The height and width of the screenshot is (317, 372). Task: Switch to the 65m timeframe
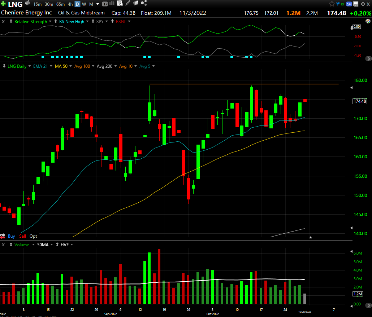(61, 4)
